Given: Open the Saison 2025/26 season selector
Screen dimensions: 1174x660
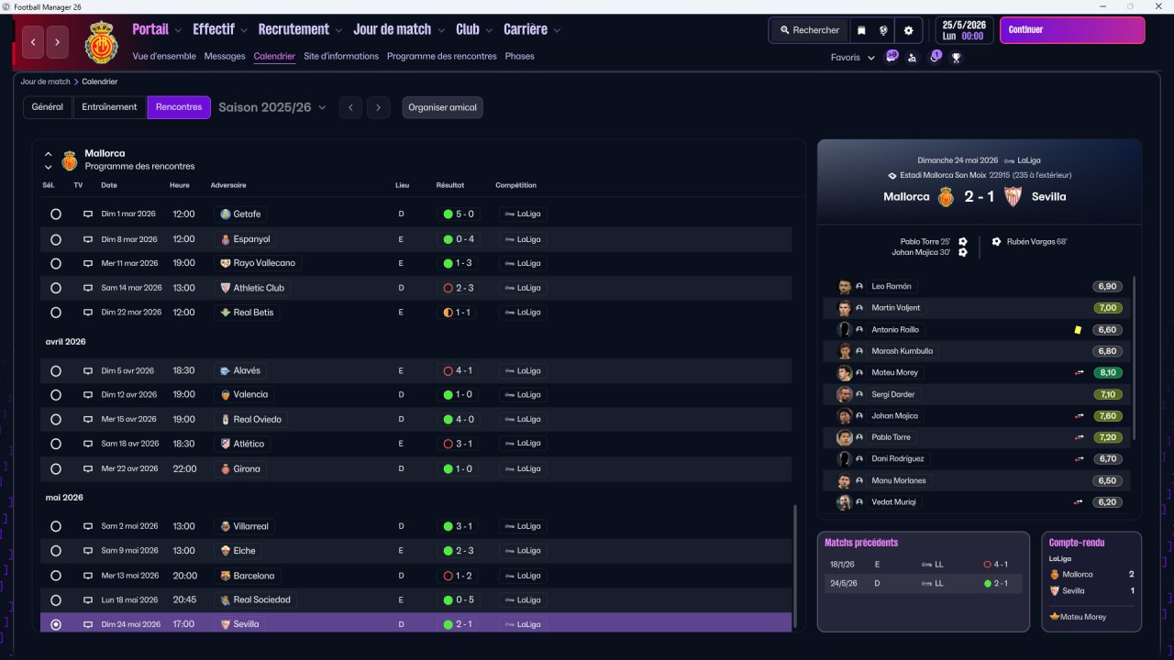Looking at the screenshot, I should (x=272, y=107).
